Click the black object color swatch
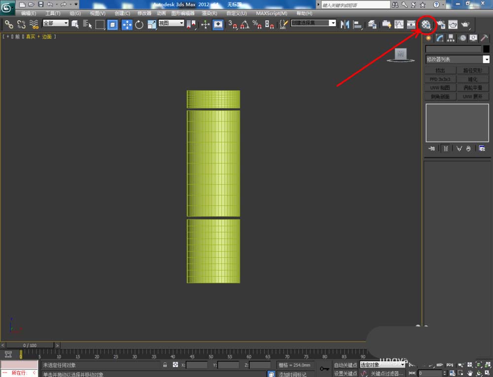Viewport: 493px width, 377px height. click(x=486, y=49)
